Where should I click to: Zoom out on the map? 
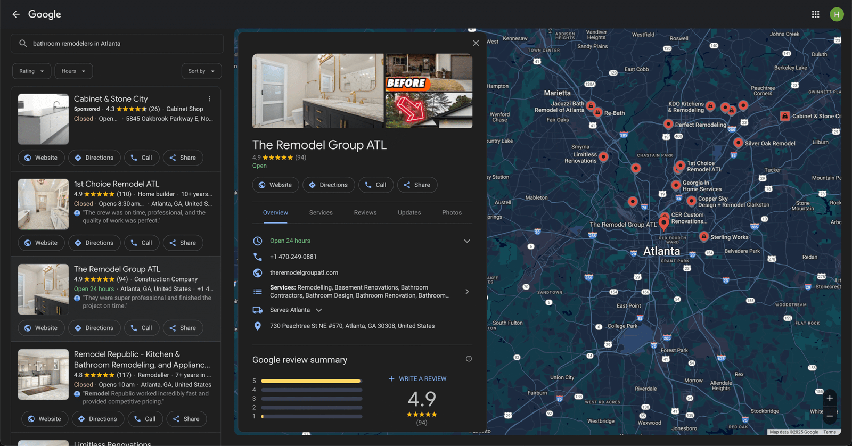(x=830, y=416)
